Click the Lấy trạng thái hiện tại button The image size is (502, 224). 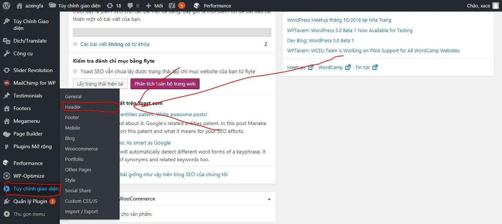point(100,84)
